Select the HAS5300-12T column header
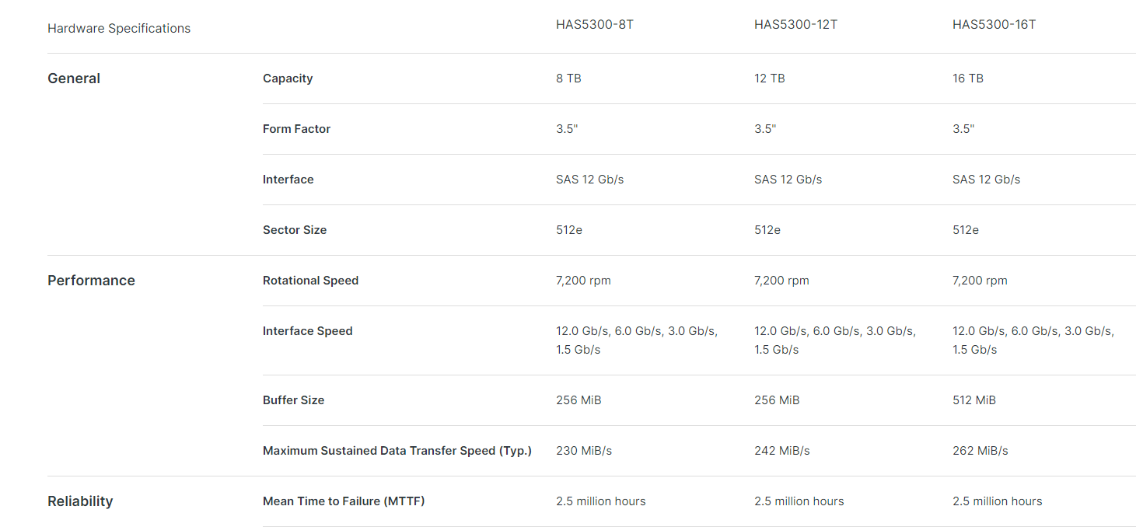1136x527 pixels. tap(795, 24)
